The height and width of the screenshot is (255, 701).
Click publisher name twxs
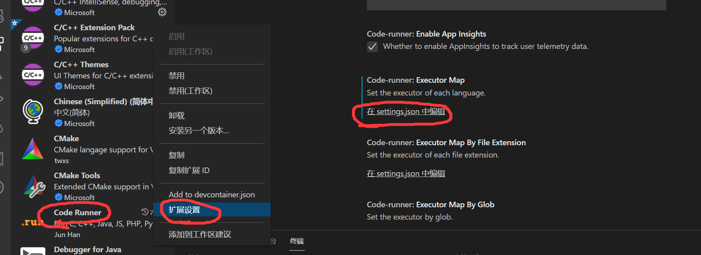[x=61, y=161]
